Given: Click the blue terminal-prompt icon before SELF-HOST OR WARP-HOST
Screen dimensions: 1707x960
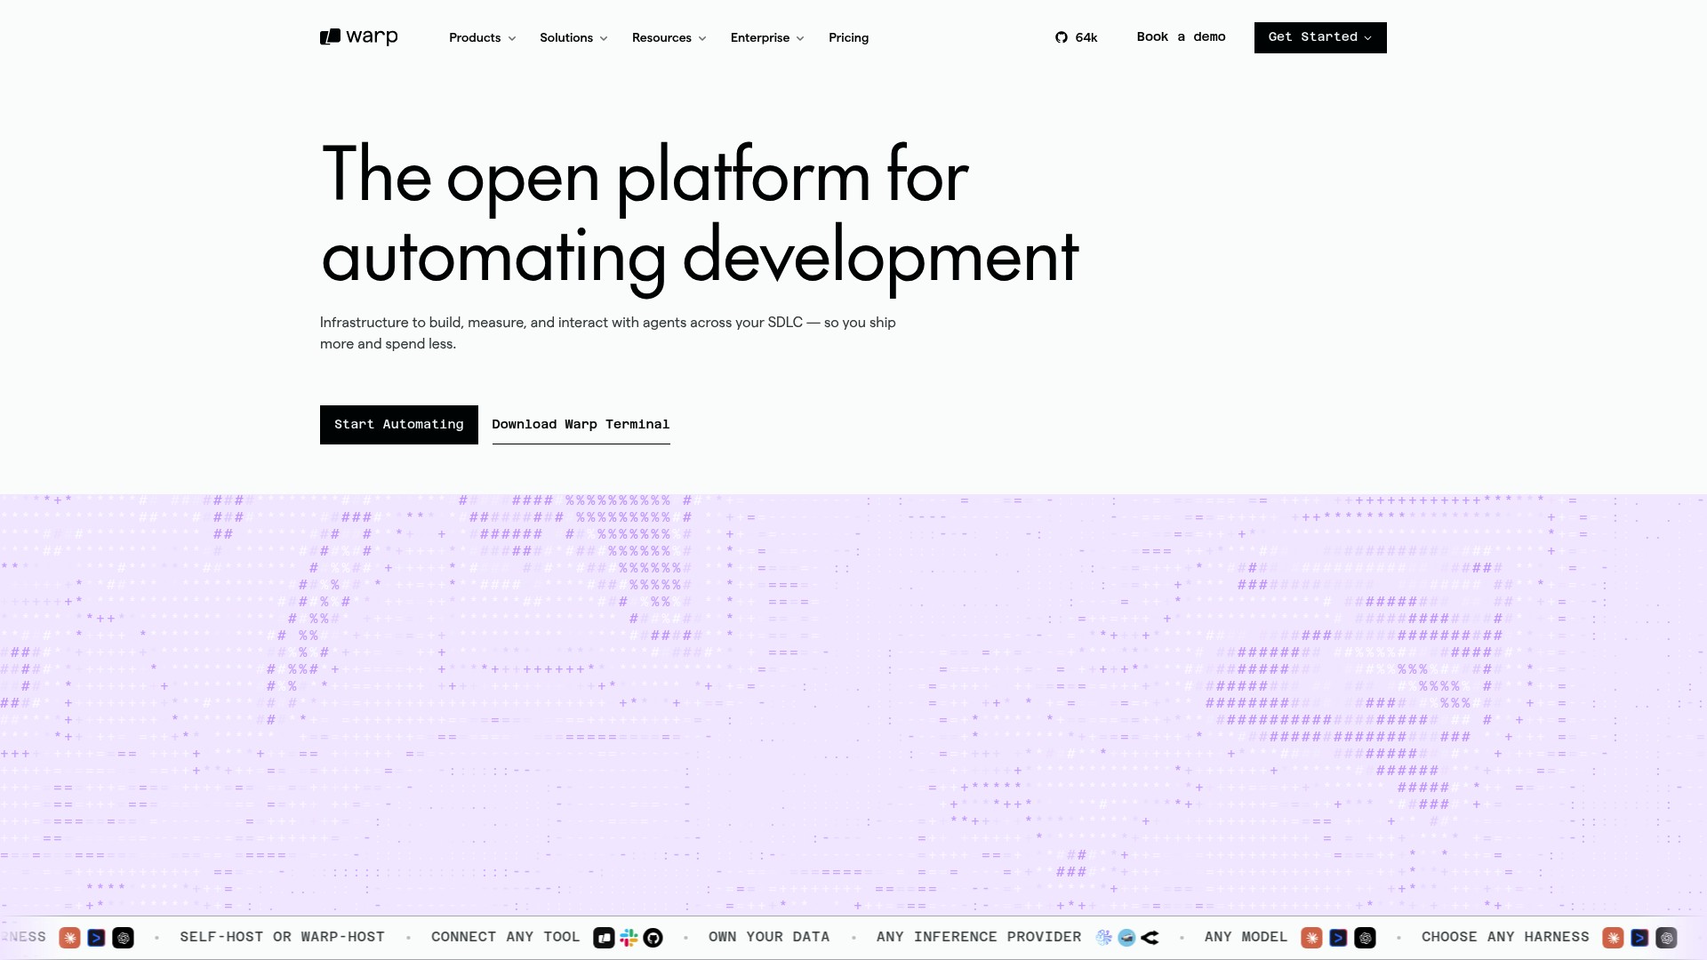Looking at the screenshot, I should [x=97, y=938].
